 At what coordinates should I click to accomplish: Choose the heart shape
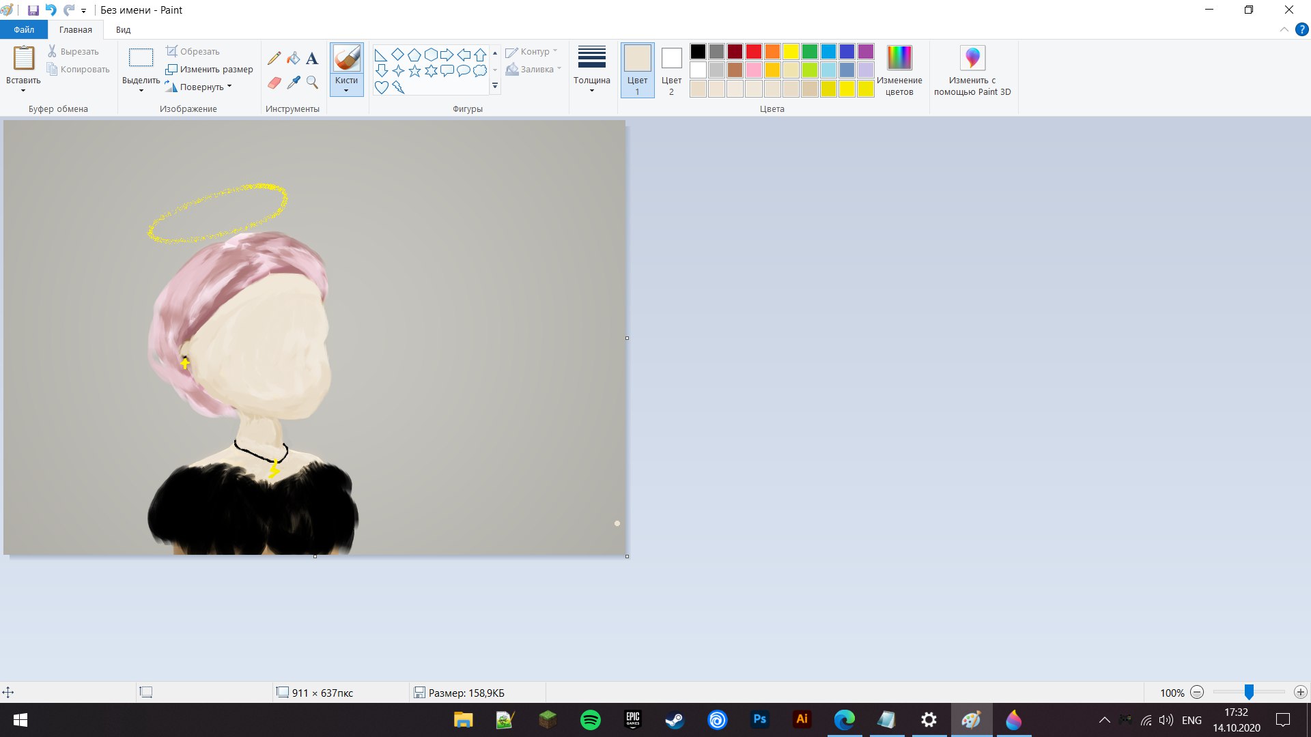(x=381, y=87)
